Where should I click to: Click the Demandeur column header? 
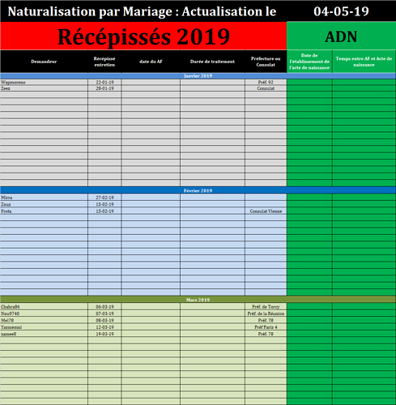(x=44, y=62)
